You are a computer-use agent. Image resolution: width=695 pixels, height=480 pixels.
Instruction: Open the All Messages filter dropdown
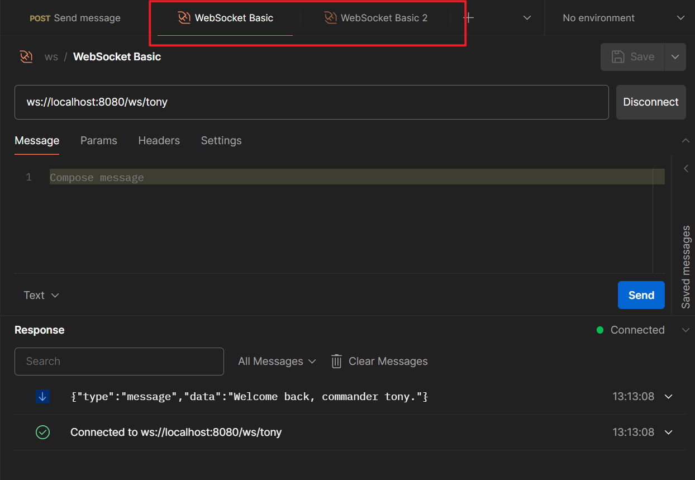pyautogui.click(x=277, y=362)
